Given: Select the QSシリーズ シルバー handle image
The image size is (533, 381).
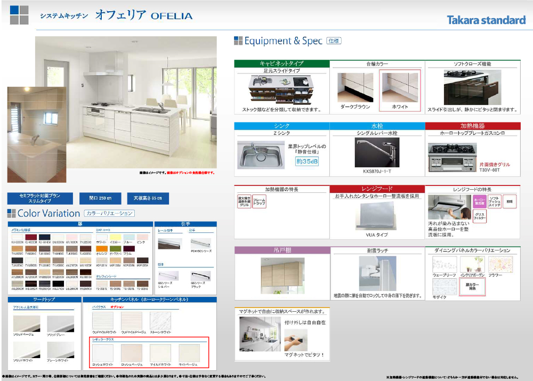Looking at the screenshot, I should [168, 275].
